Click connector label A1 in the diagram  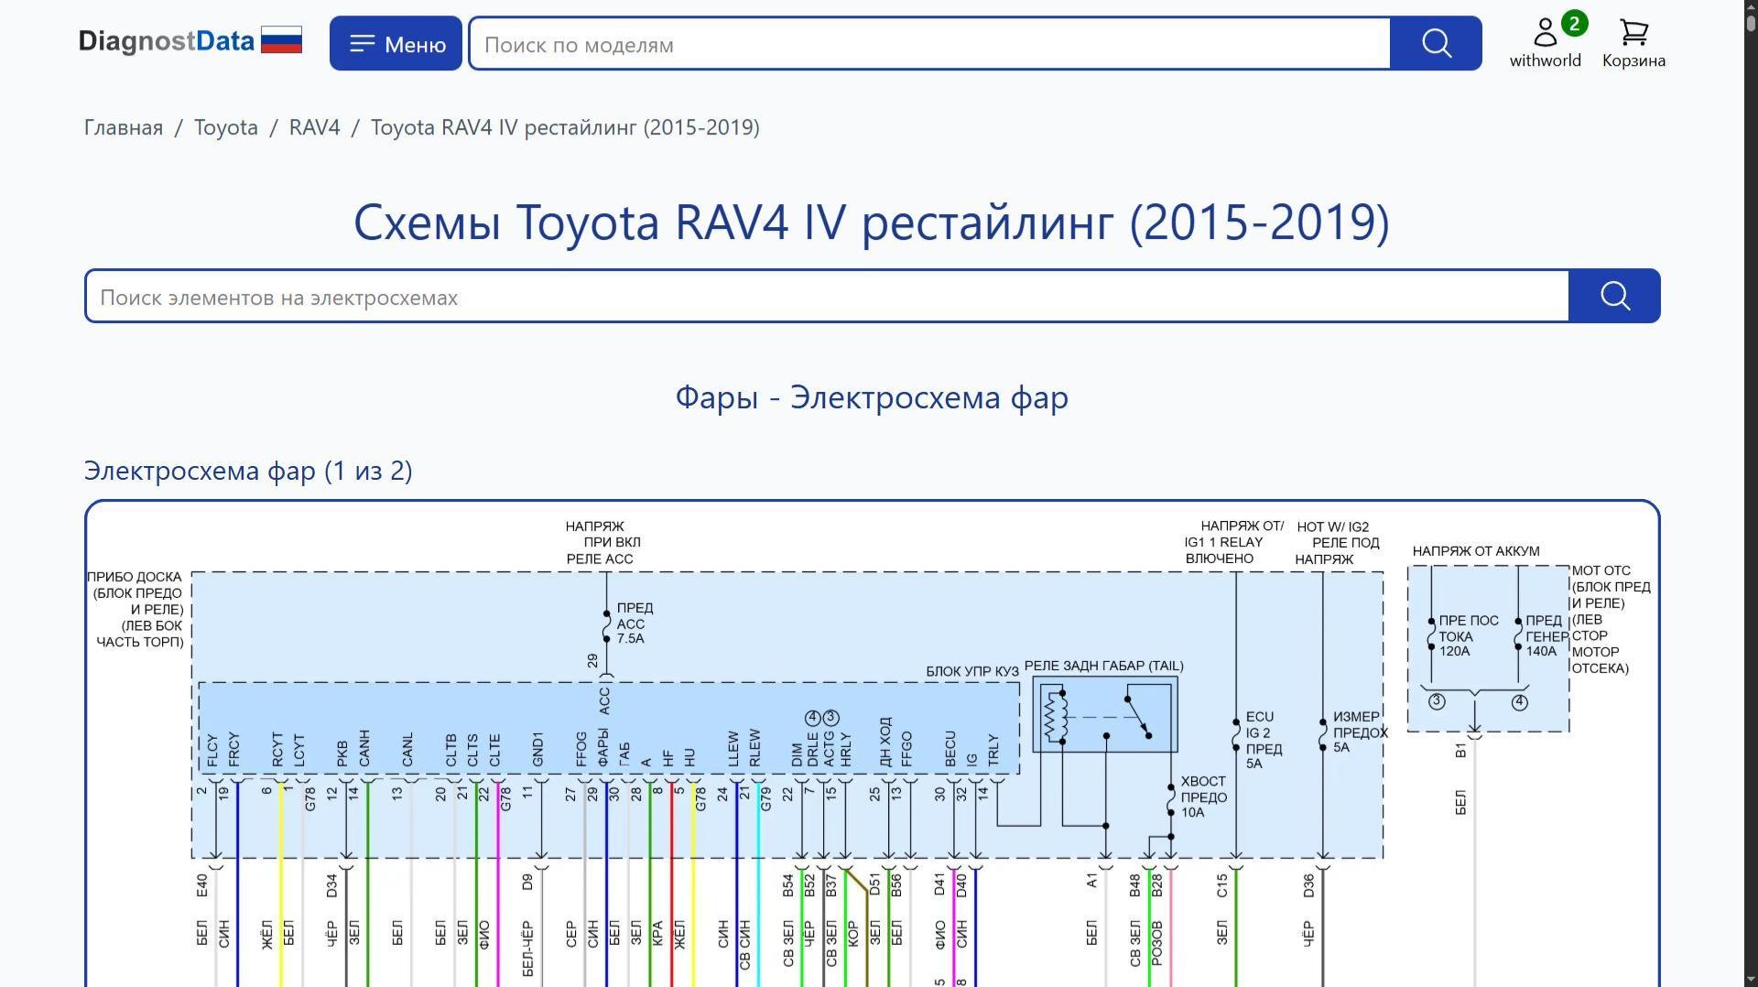click(x=1091, y=880)
